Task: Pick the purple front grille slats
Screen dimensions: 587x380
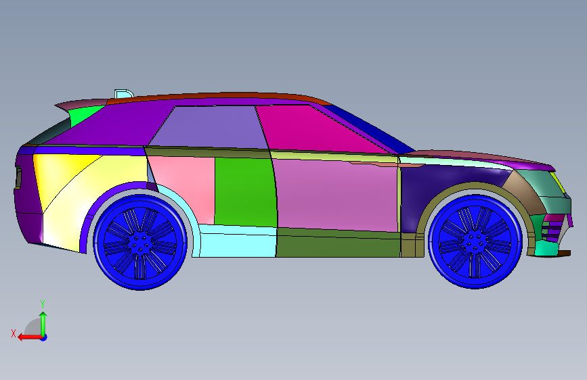Action: pos(553,227)
